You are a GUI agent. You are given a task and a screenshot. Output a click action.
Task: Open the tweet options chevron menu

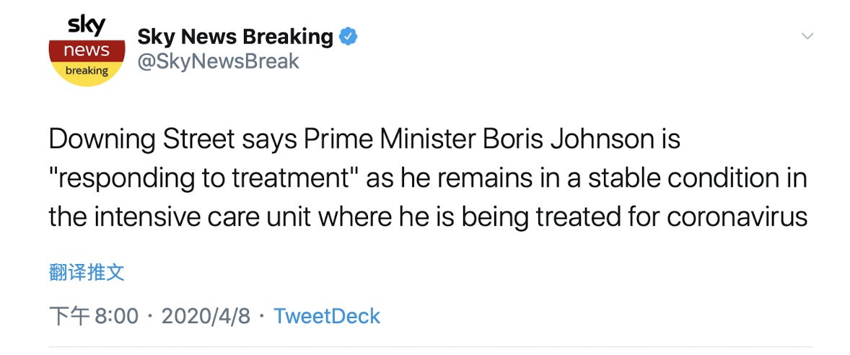coord(808,36)
